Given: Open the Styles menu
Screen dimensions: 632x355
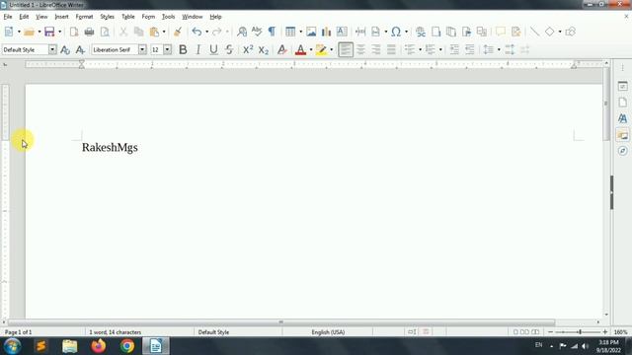Looking at the screenshot, I should pos(107,17).
